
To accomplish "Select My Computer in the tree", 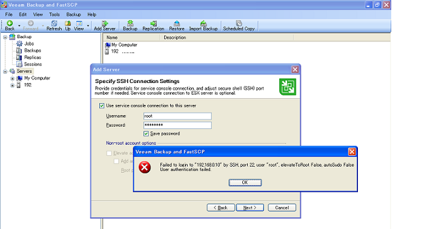I will 37,78.
